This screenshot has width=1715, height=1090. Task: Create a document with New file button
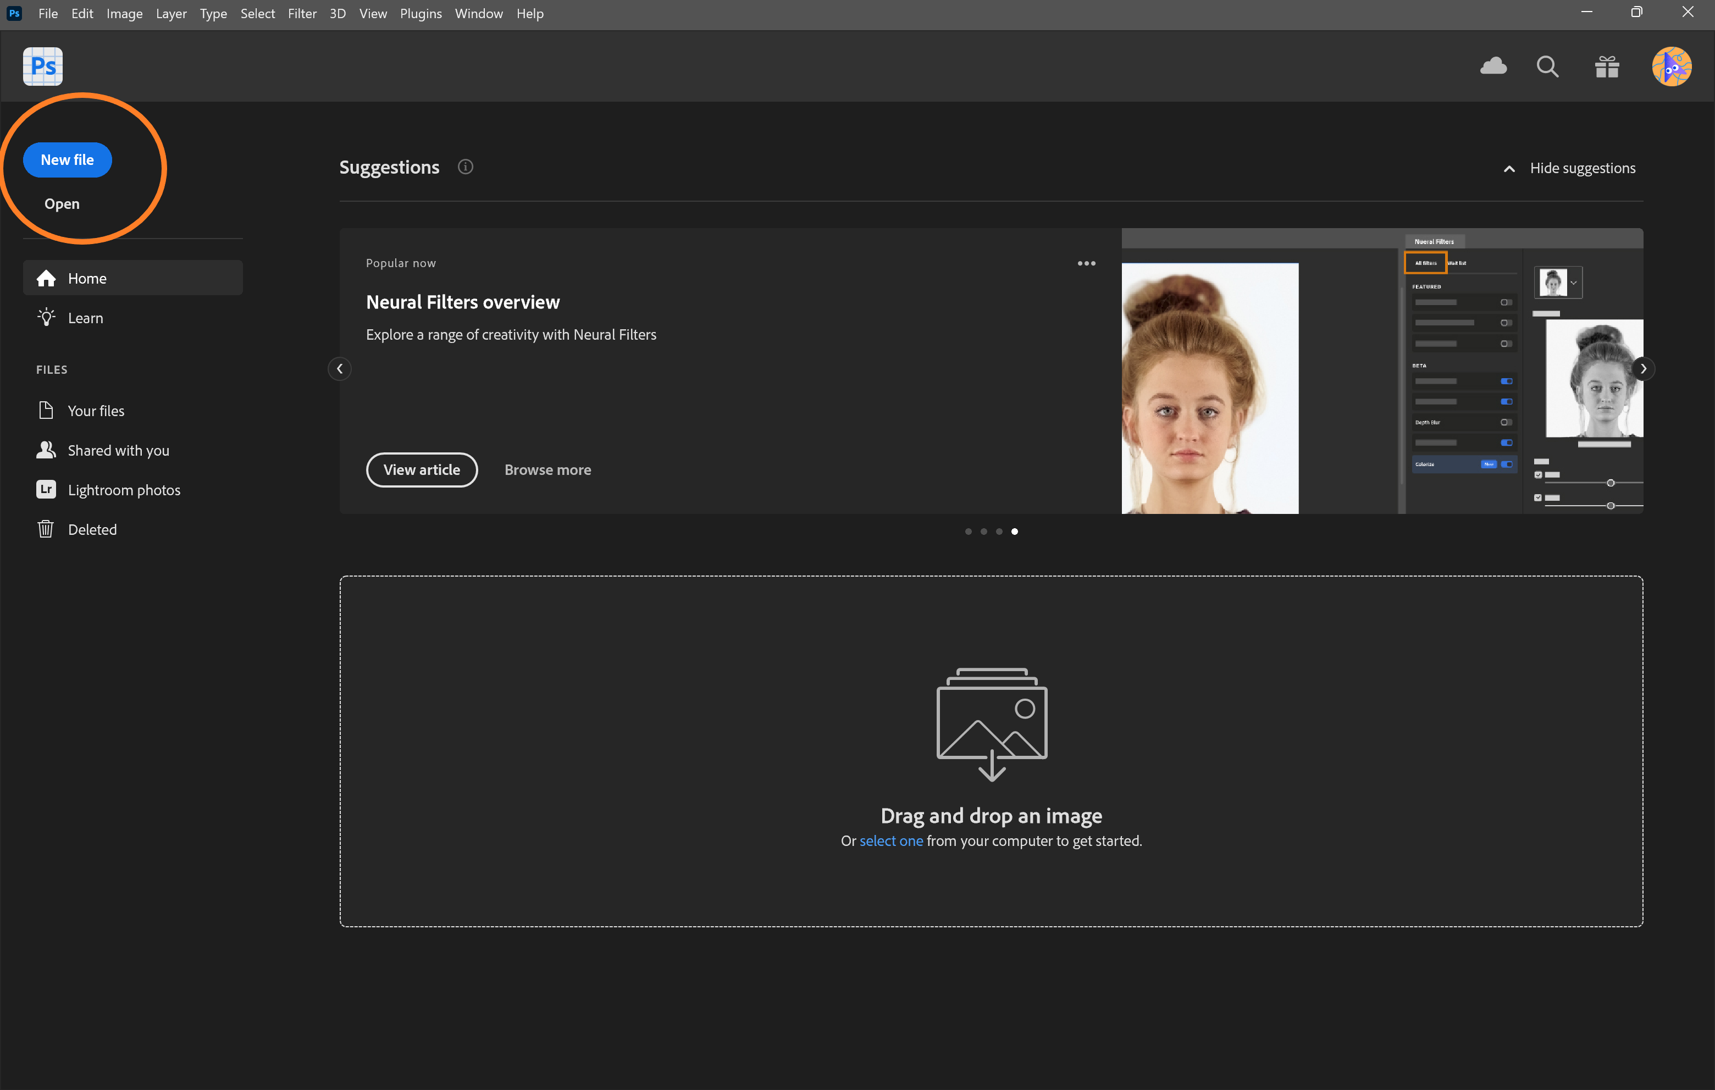click(68, 159)
